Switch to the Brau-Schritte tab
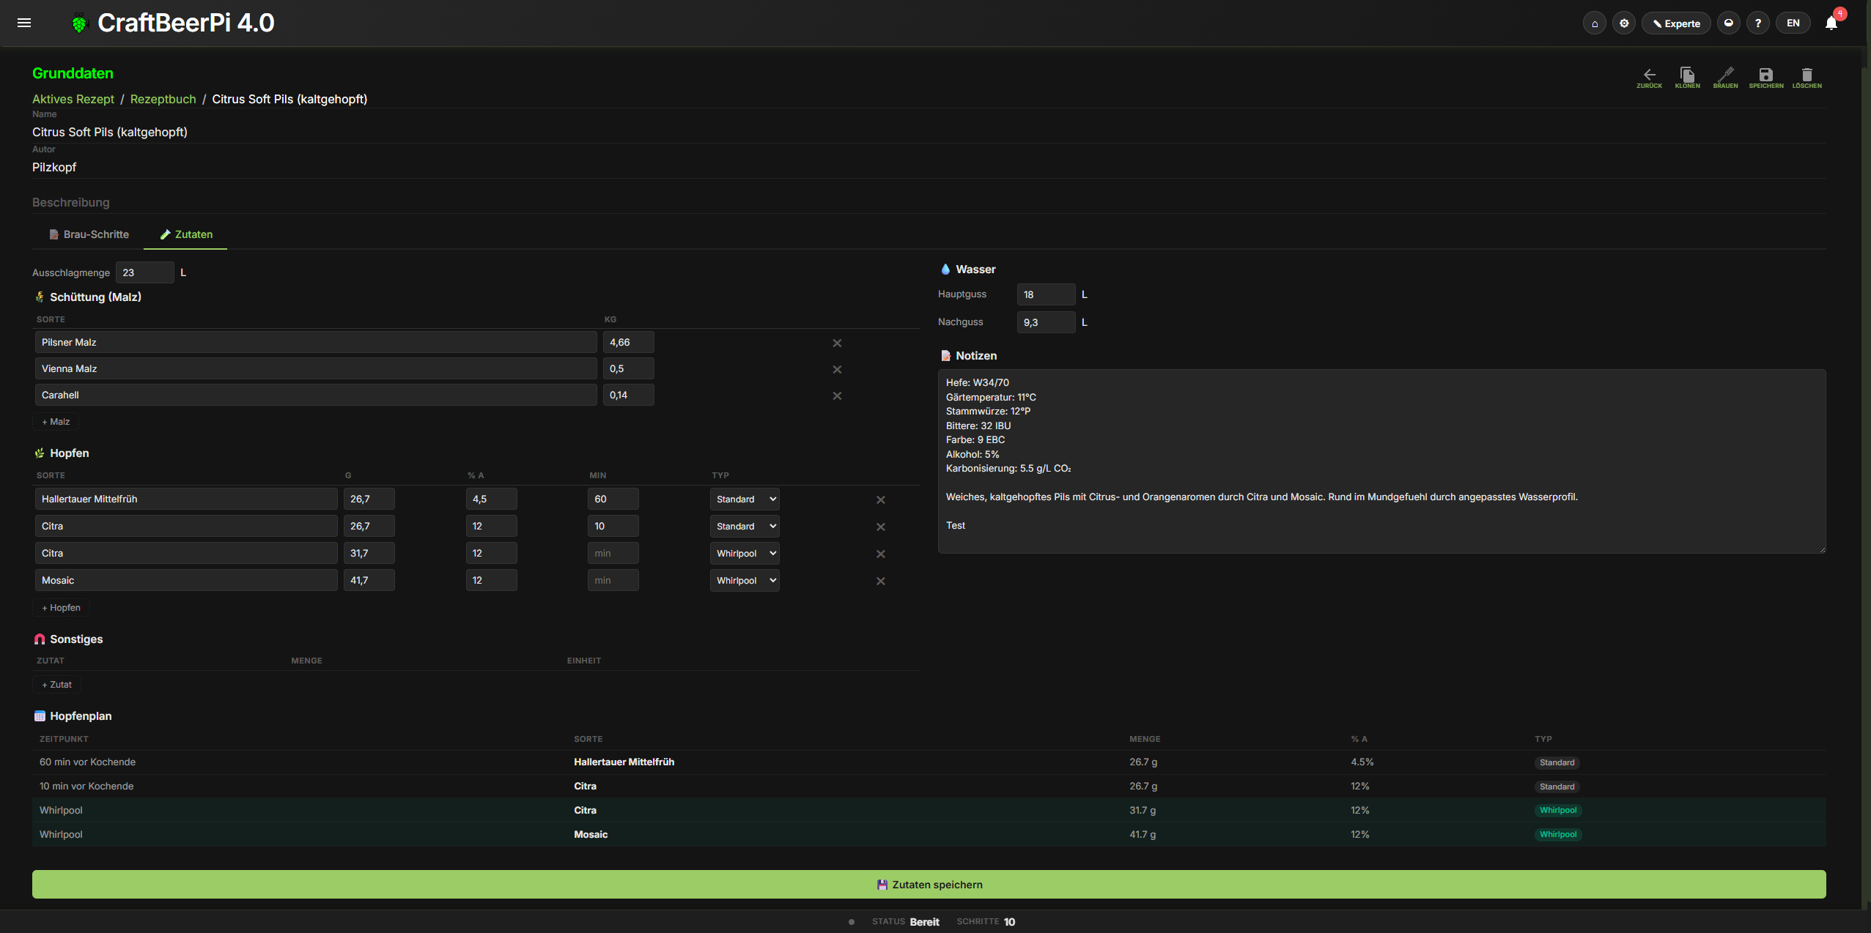The width and height of the screenshot is (1871, 933). [89, 234]
